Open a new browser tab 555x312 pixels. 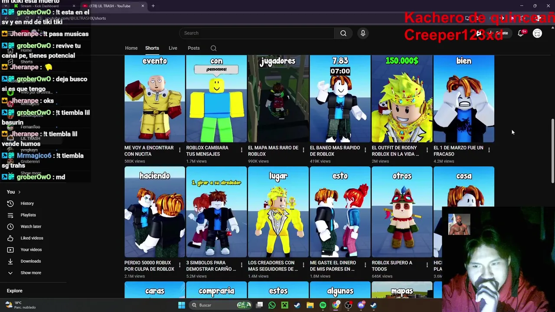[x=153, y=6]
